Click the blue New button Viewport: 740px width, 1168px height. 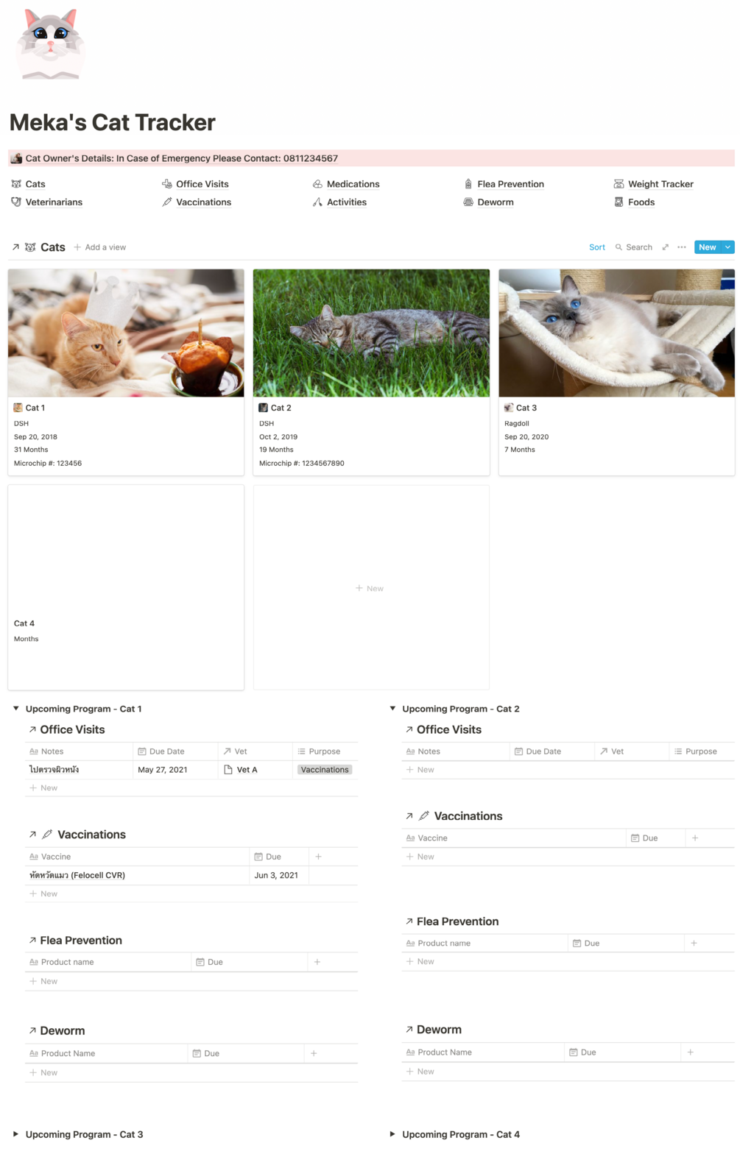pyautogui.click(x=708, y=247)
